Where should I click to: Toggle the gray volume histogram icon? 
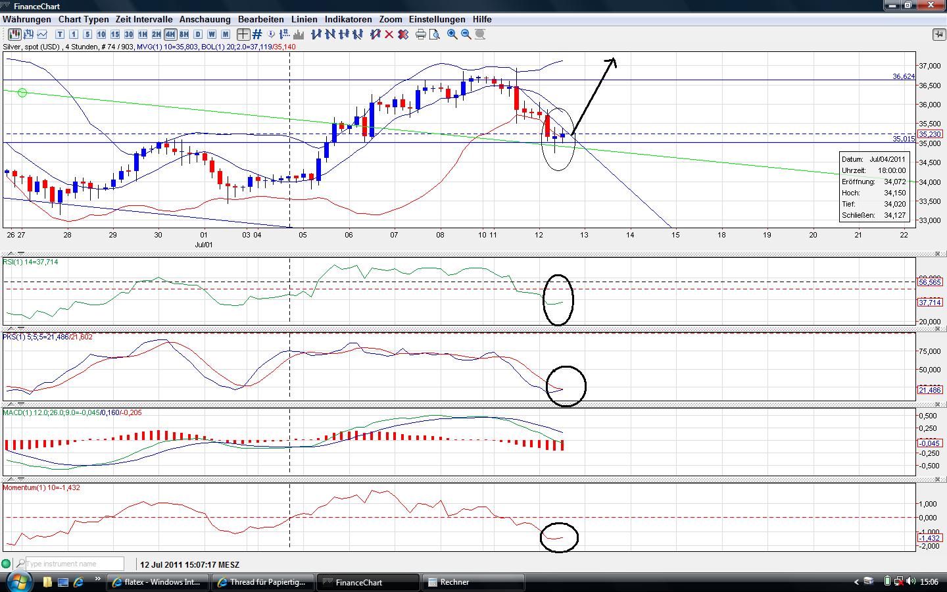pos(299,34)
